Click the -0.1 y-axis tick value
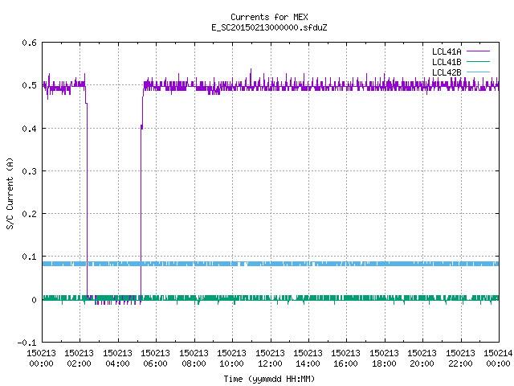This screenshot has height=386, width=514. (x=27, y=343)
